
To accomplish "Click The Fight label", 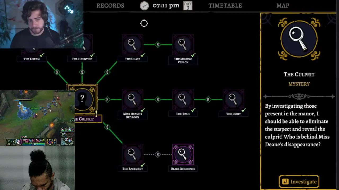I will (x=233, y=114).
